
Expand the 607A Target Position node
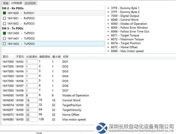point(108,43)
